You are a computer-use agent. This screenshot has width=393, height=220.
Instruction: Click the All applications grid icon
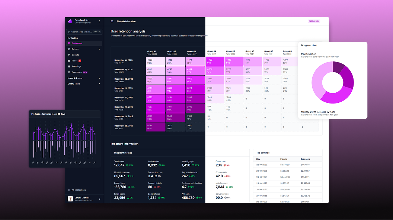click(x=69, y=190)
